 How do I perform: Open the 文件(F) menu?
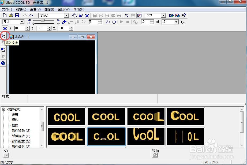[7, 9]
